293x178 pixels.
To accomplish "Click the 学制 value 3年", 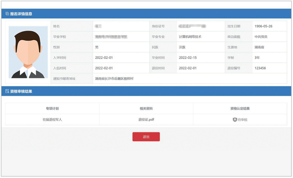I will pyautogui.click(x=257, y=58).
